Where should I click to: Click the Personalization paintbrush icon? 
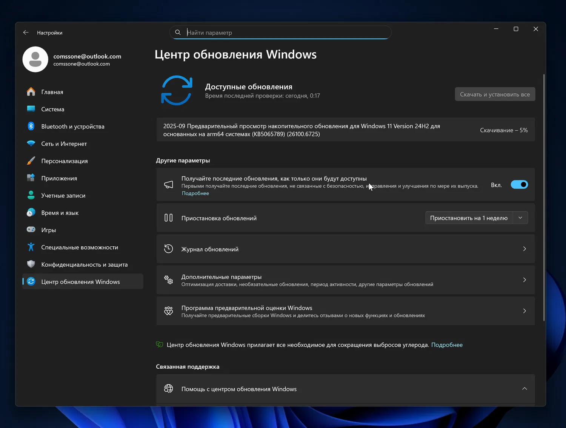31,161
